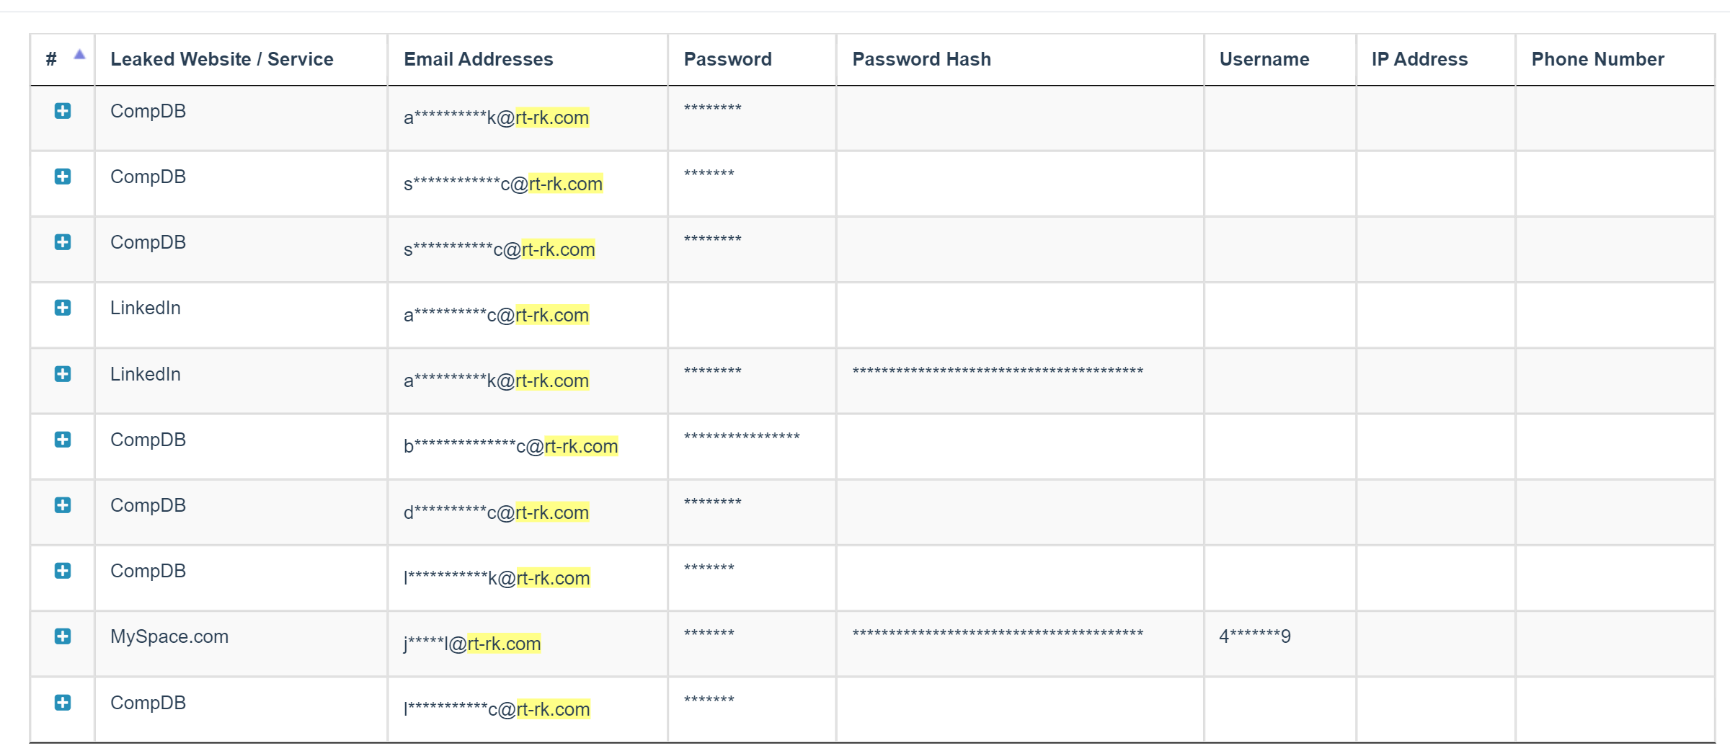Sort table by Username column
1730x751 pixels.
point(1264,59)
